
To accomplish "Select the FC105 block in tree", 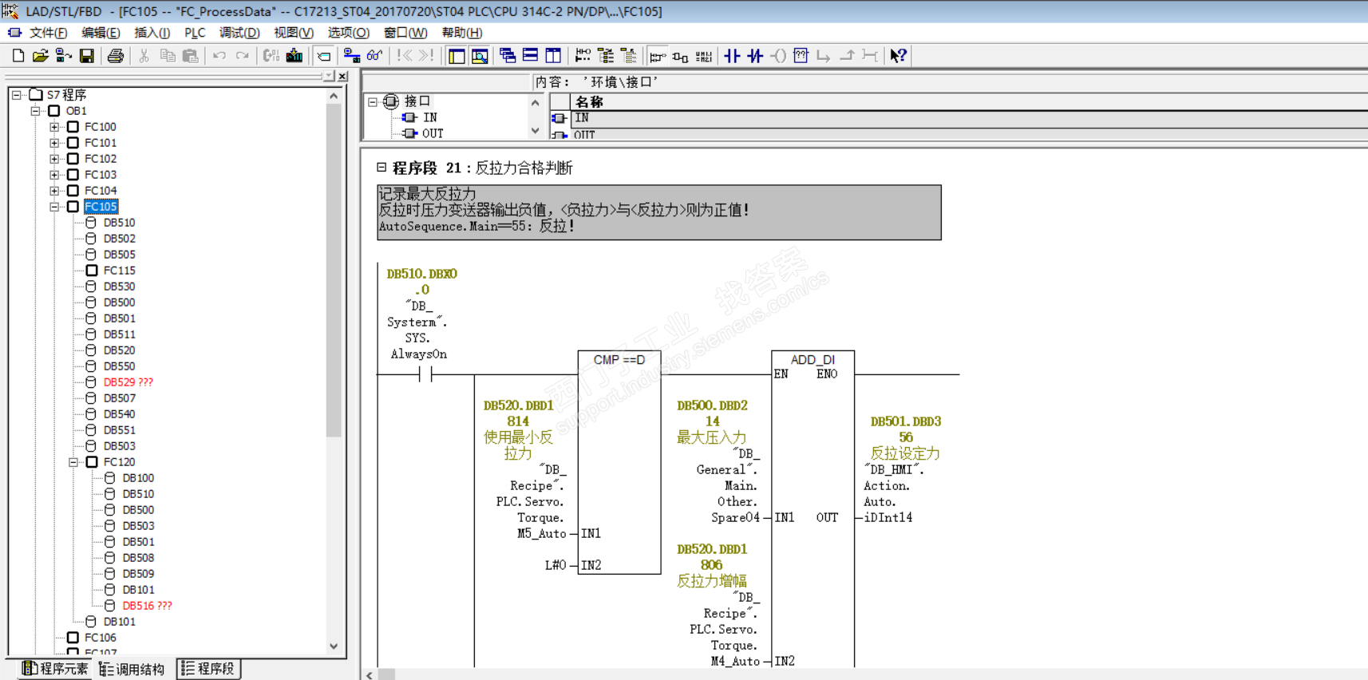I will [101, 207].
